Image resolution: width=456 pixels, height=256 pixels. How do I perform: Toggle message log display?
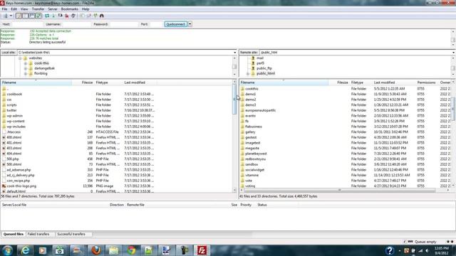click(19, 16)
